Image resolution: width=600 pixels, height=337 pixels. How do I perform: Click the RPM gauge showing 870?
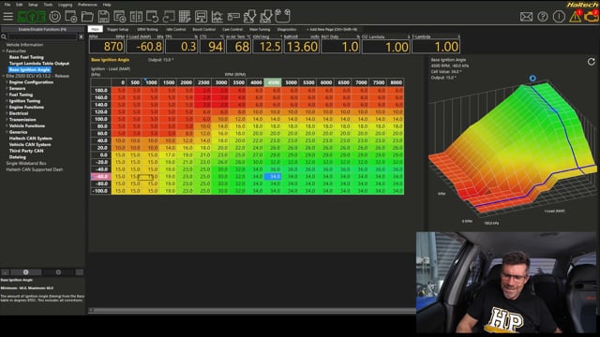click(107, 47)
